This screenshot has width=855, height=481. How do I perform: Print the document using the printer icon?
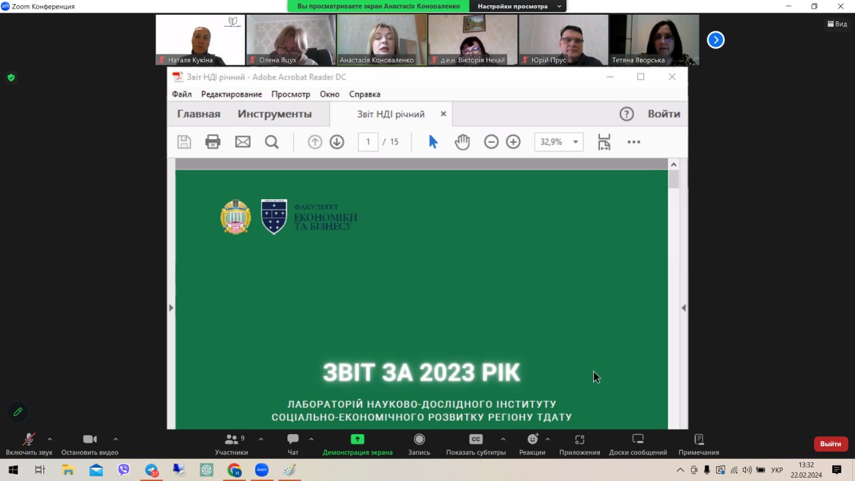click(213, 142)
